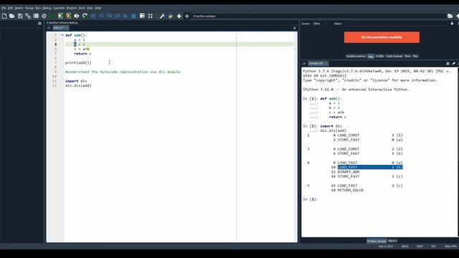459x258 pixels.
Task: Open Preferences with the wrench icon
Action: 162,16
